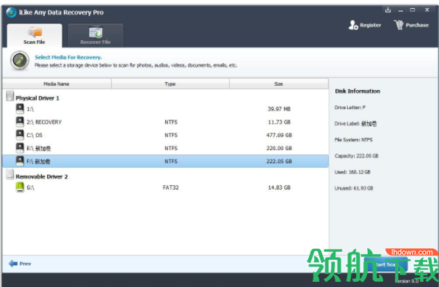The height and width of the screenshot is (287, 439).
Task: Sort by Size column header
Action: tap(278, 83)
